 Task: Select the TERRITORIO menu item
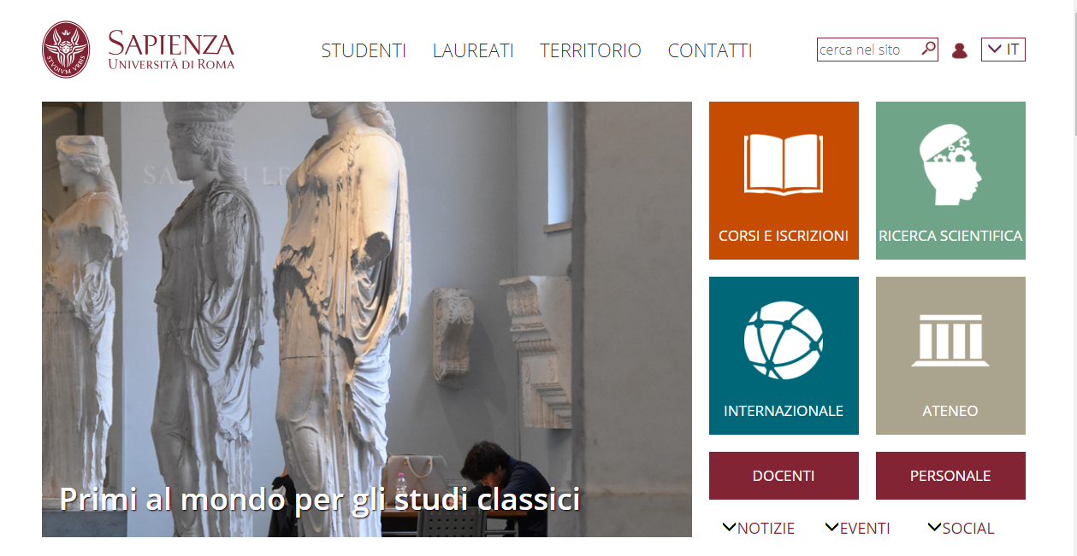590,50
